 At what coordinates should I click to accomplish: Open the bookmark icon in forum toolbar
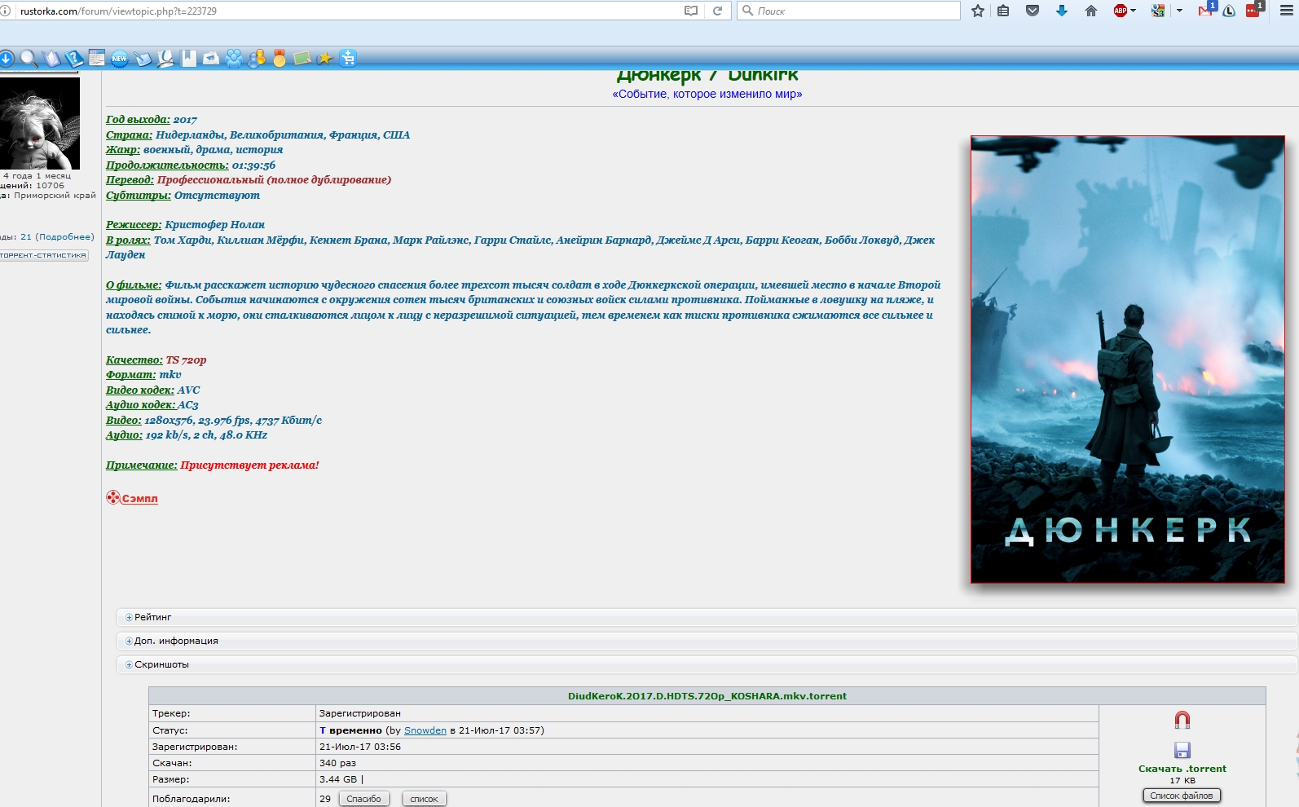tap(188, 58)
